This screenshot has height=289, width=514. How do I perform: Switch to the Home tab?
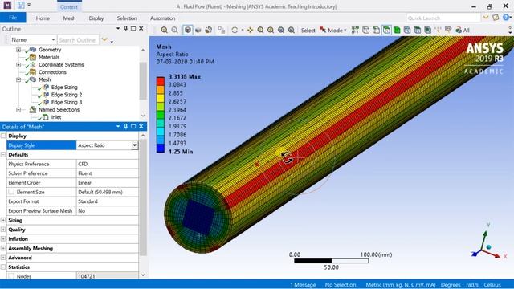43,18
